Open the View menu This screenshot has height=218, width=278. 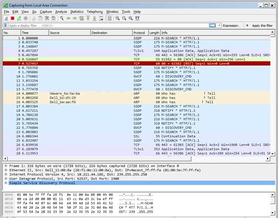[x=25, y=12]
